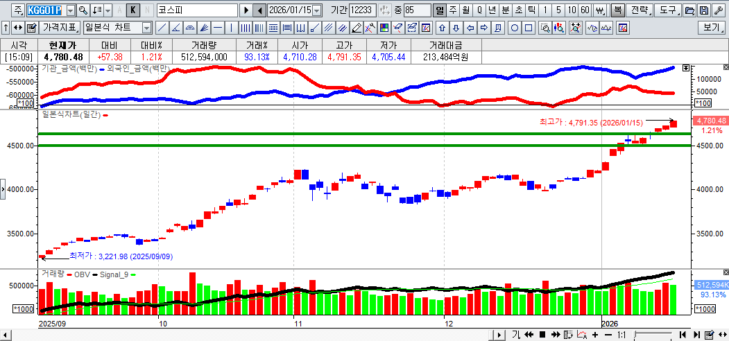Click the magnifier stock search icon
The height and width of the screenshot is (341, 729).
click(x=83, y=11)
